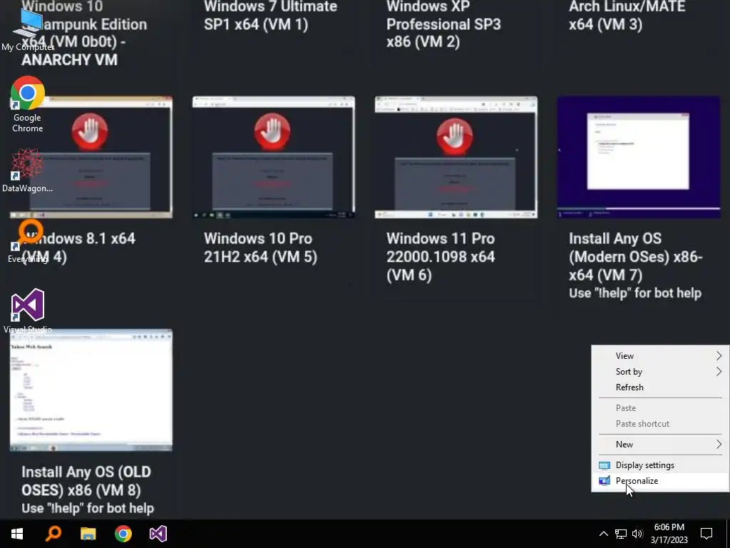Launch Google Chrome desktop shortcut
The width and height of the screenshot is (730, 548).
click(28, 104)
